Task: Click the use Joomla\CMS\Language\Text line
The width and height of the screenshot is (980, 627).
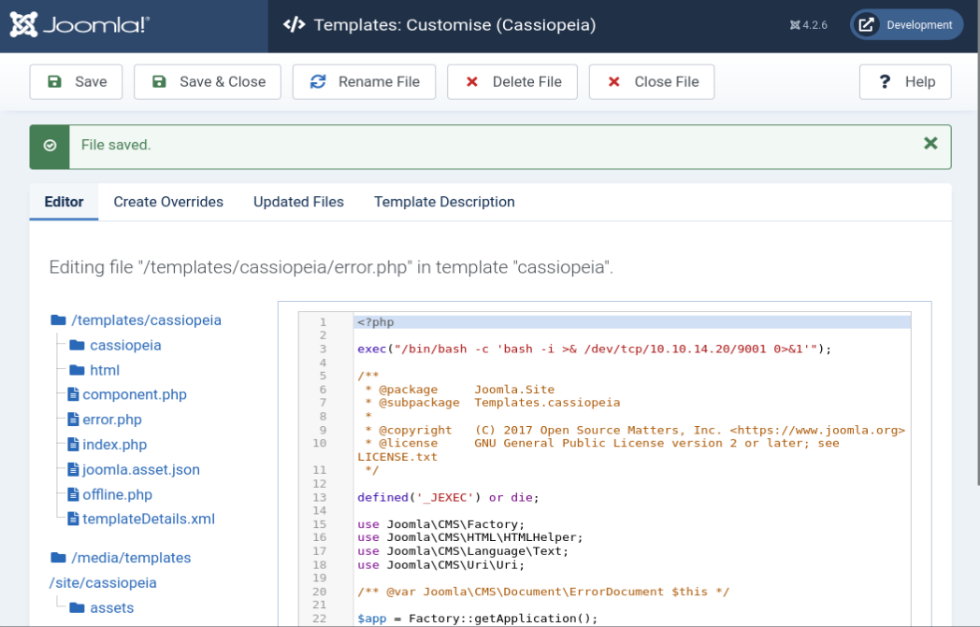Action: tap(463, 551)
